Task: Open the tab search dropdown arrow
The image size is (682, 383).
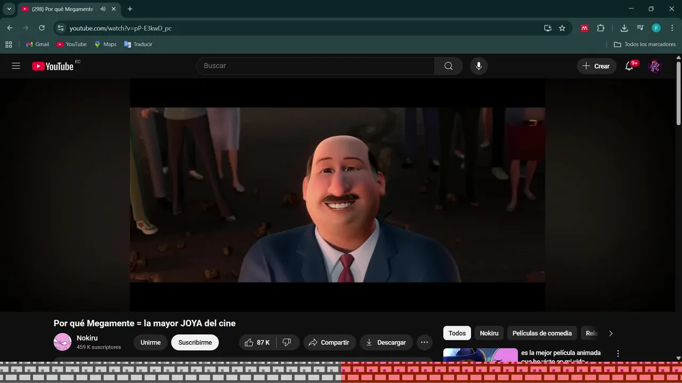Action: (x=9, y=9)
